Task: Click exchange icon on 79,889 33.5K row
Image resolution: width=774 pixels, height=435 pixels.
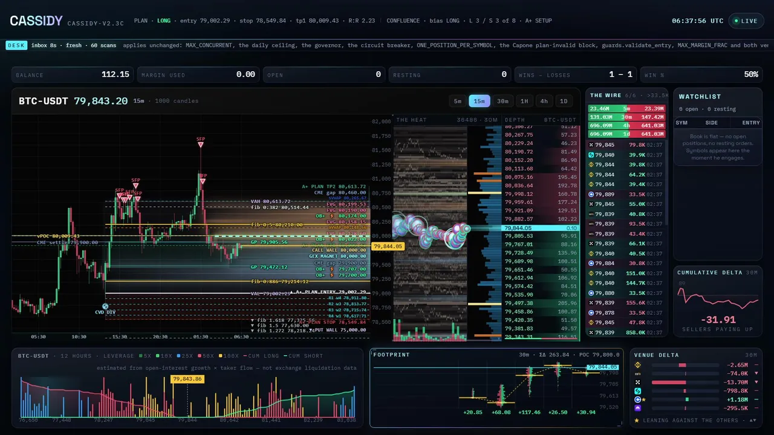Action: click(591, 195)
